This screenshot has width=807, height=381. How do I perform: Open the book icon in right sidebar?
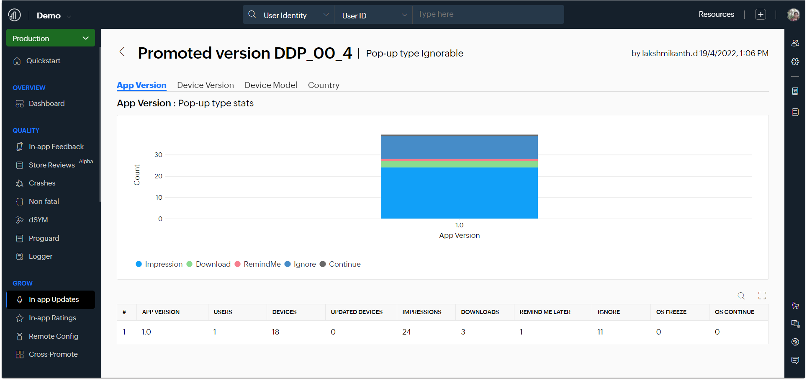coord(795,91)
